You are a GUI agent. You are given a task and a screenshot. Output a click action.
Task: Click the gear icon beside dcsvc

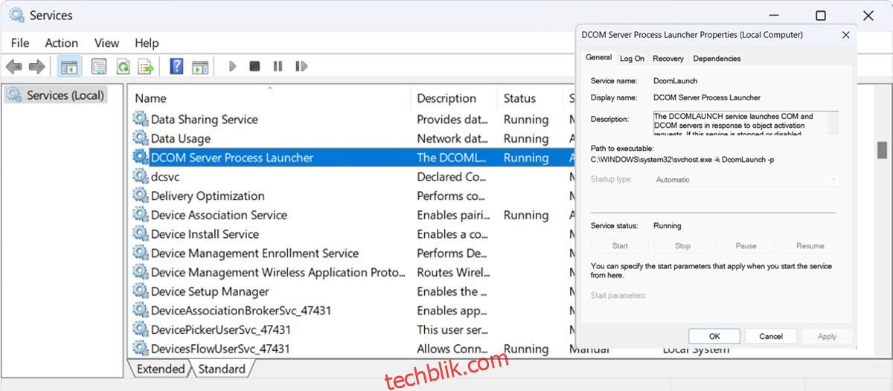(x=141, y=177)
